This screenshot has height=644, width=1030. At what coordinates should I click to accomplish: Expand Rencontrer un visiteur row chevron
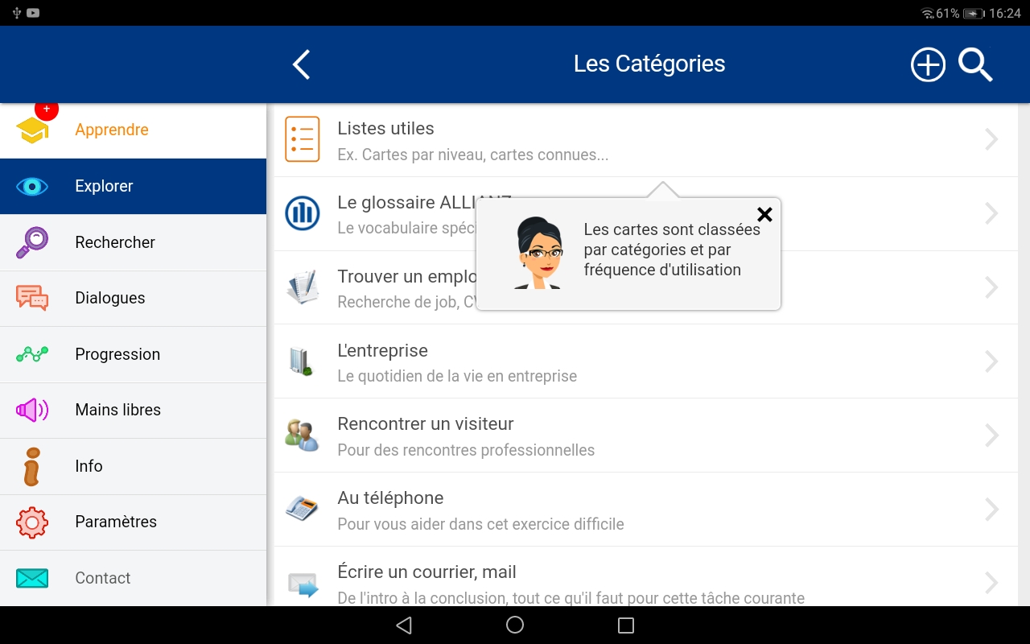pos(991,436)
